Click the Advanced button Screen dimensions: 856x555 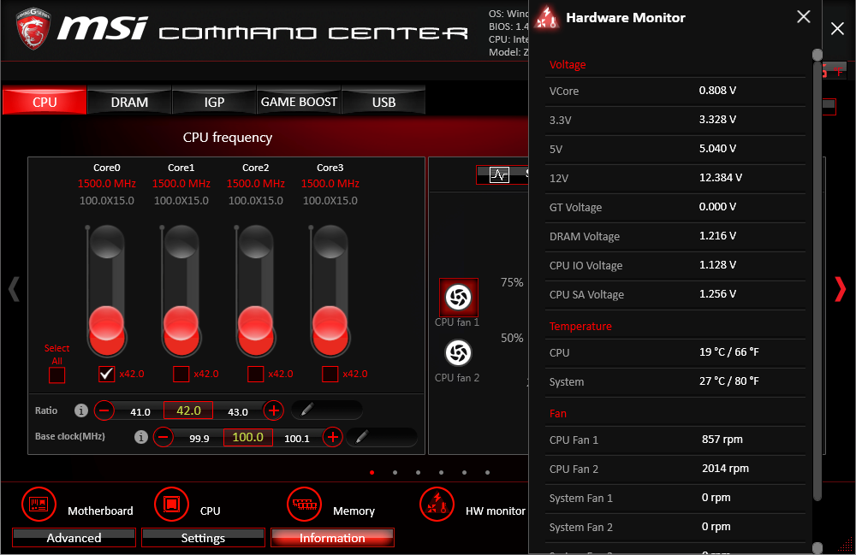[x=74, y=538]
